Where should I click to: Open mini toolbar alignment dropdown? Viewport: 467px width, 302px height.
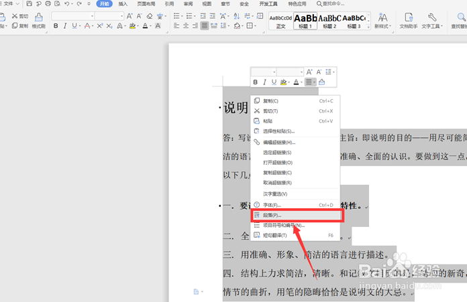coord(314,82)
